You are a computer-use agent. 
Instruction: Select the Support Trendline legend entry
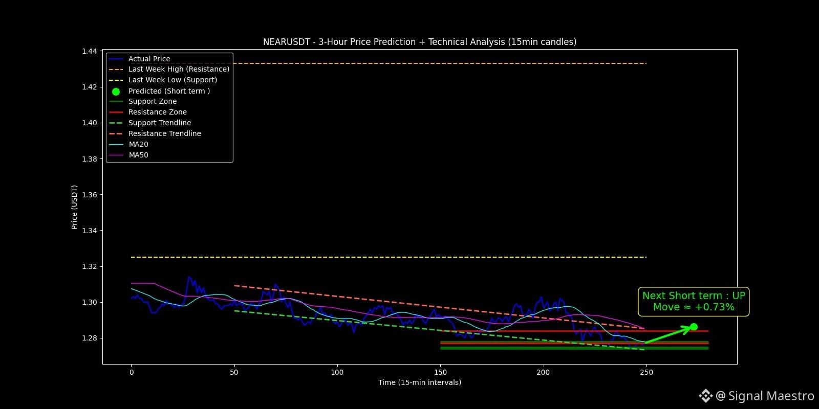tap(150, 123)
